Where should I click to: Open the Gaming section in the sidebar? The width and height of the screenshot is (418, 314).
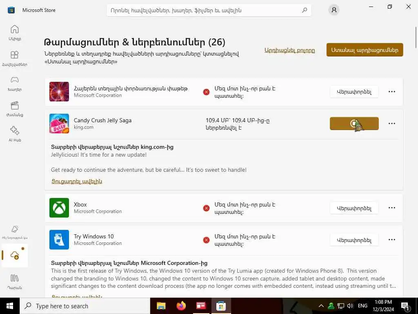pyautogui.click(x=15, y=83)
